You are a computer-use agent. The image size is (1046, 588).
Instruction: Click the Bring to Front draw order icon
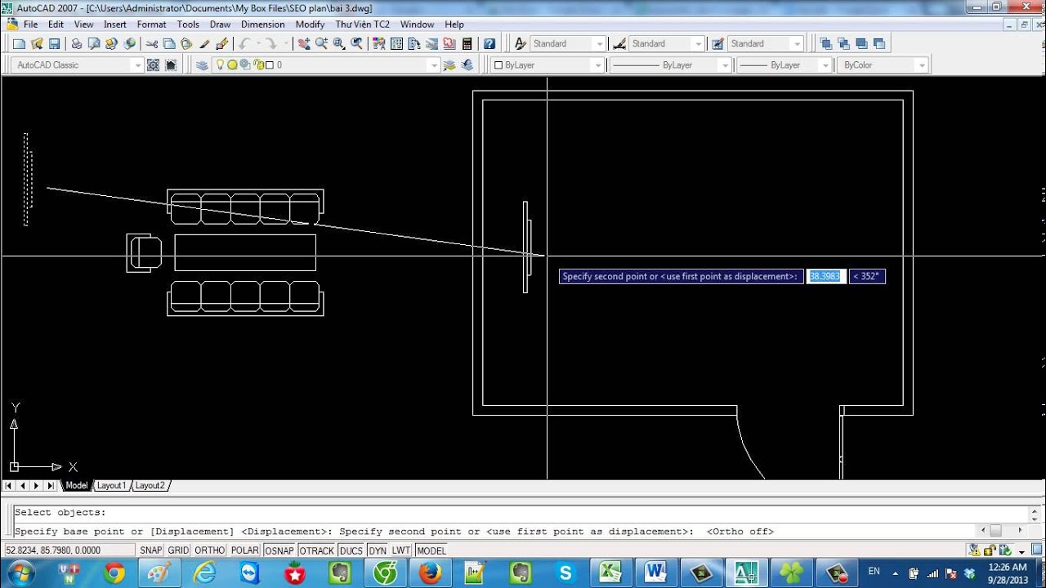coord(825,43)
